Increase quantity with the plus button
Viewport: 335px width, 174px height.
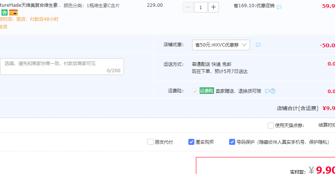213,7
